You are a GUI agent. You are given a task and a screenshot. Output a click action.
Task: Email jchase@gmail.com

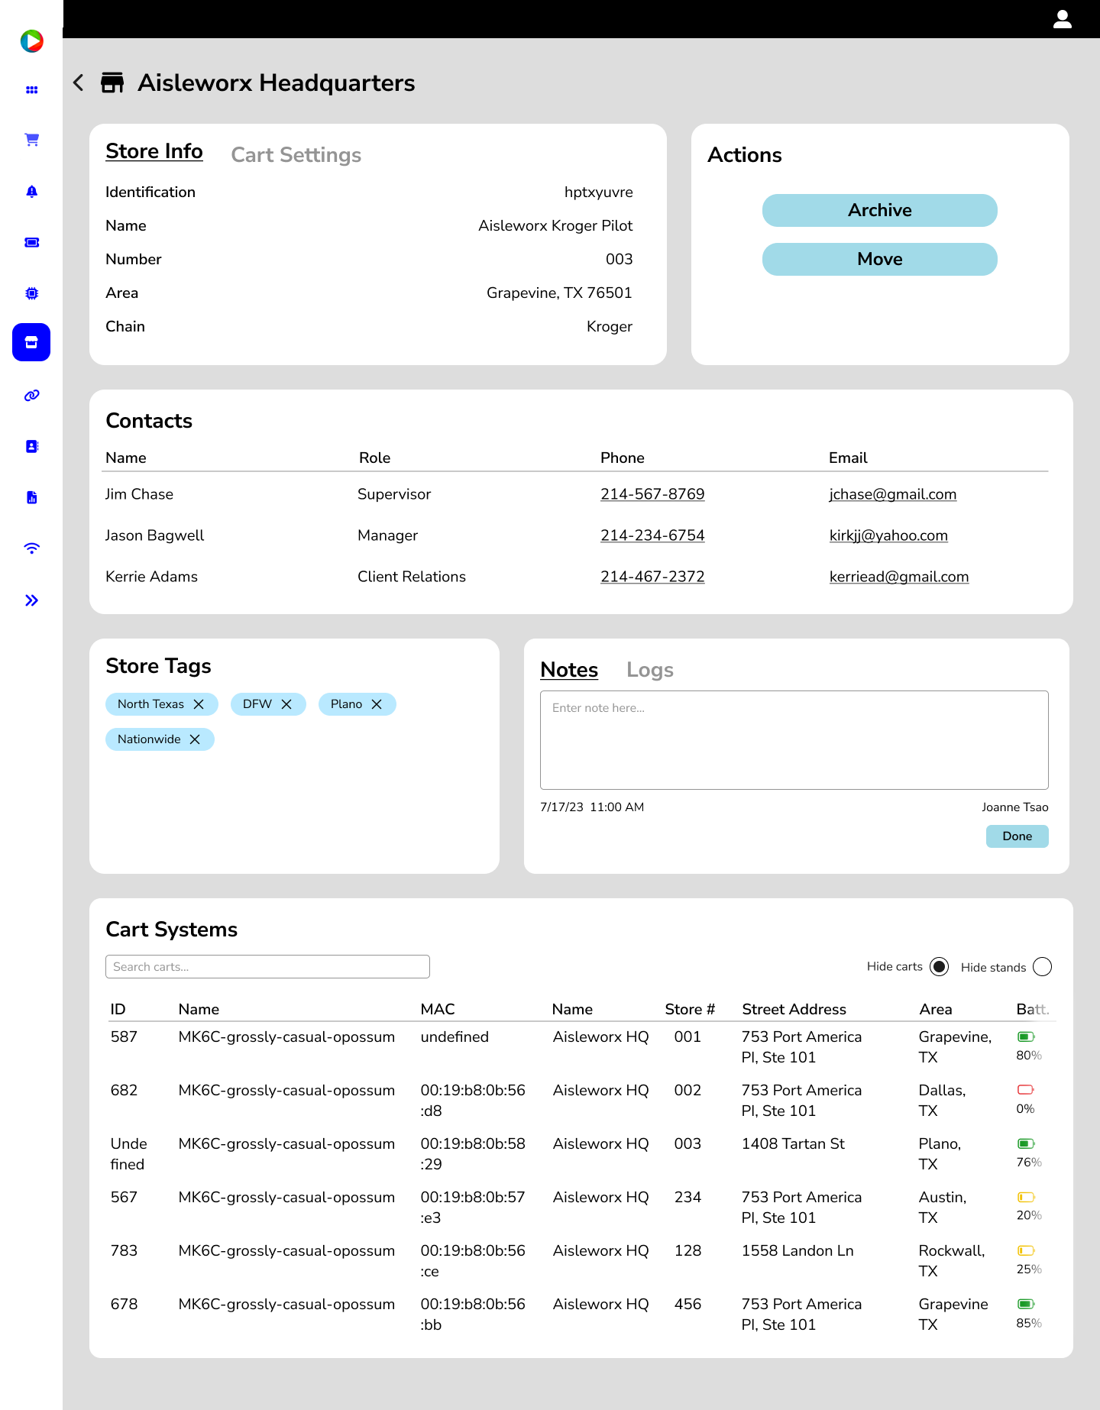893,494
